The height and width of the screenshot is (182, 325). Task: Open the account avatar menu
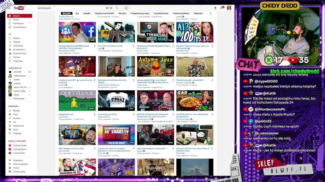pos(229,8)
